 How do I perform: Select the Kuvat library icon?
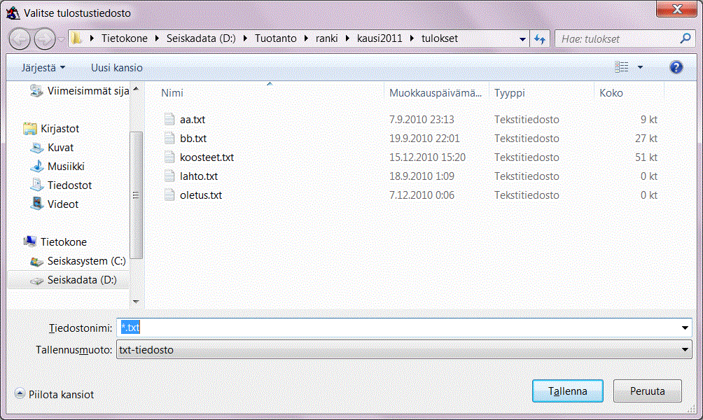37,148
